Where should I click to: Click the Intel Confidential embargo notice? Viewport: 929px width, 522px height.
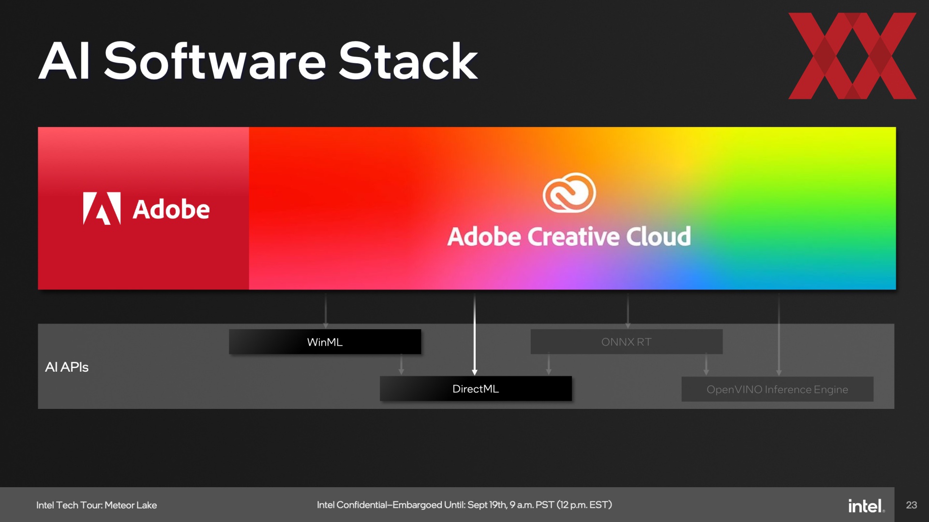(464, 505)
